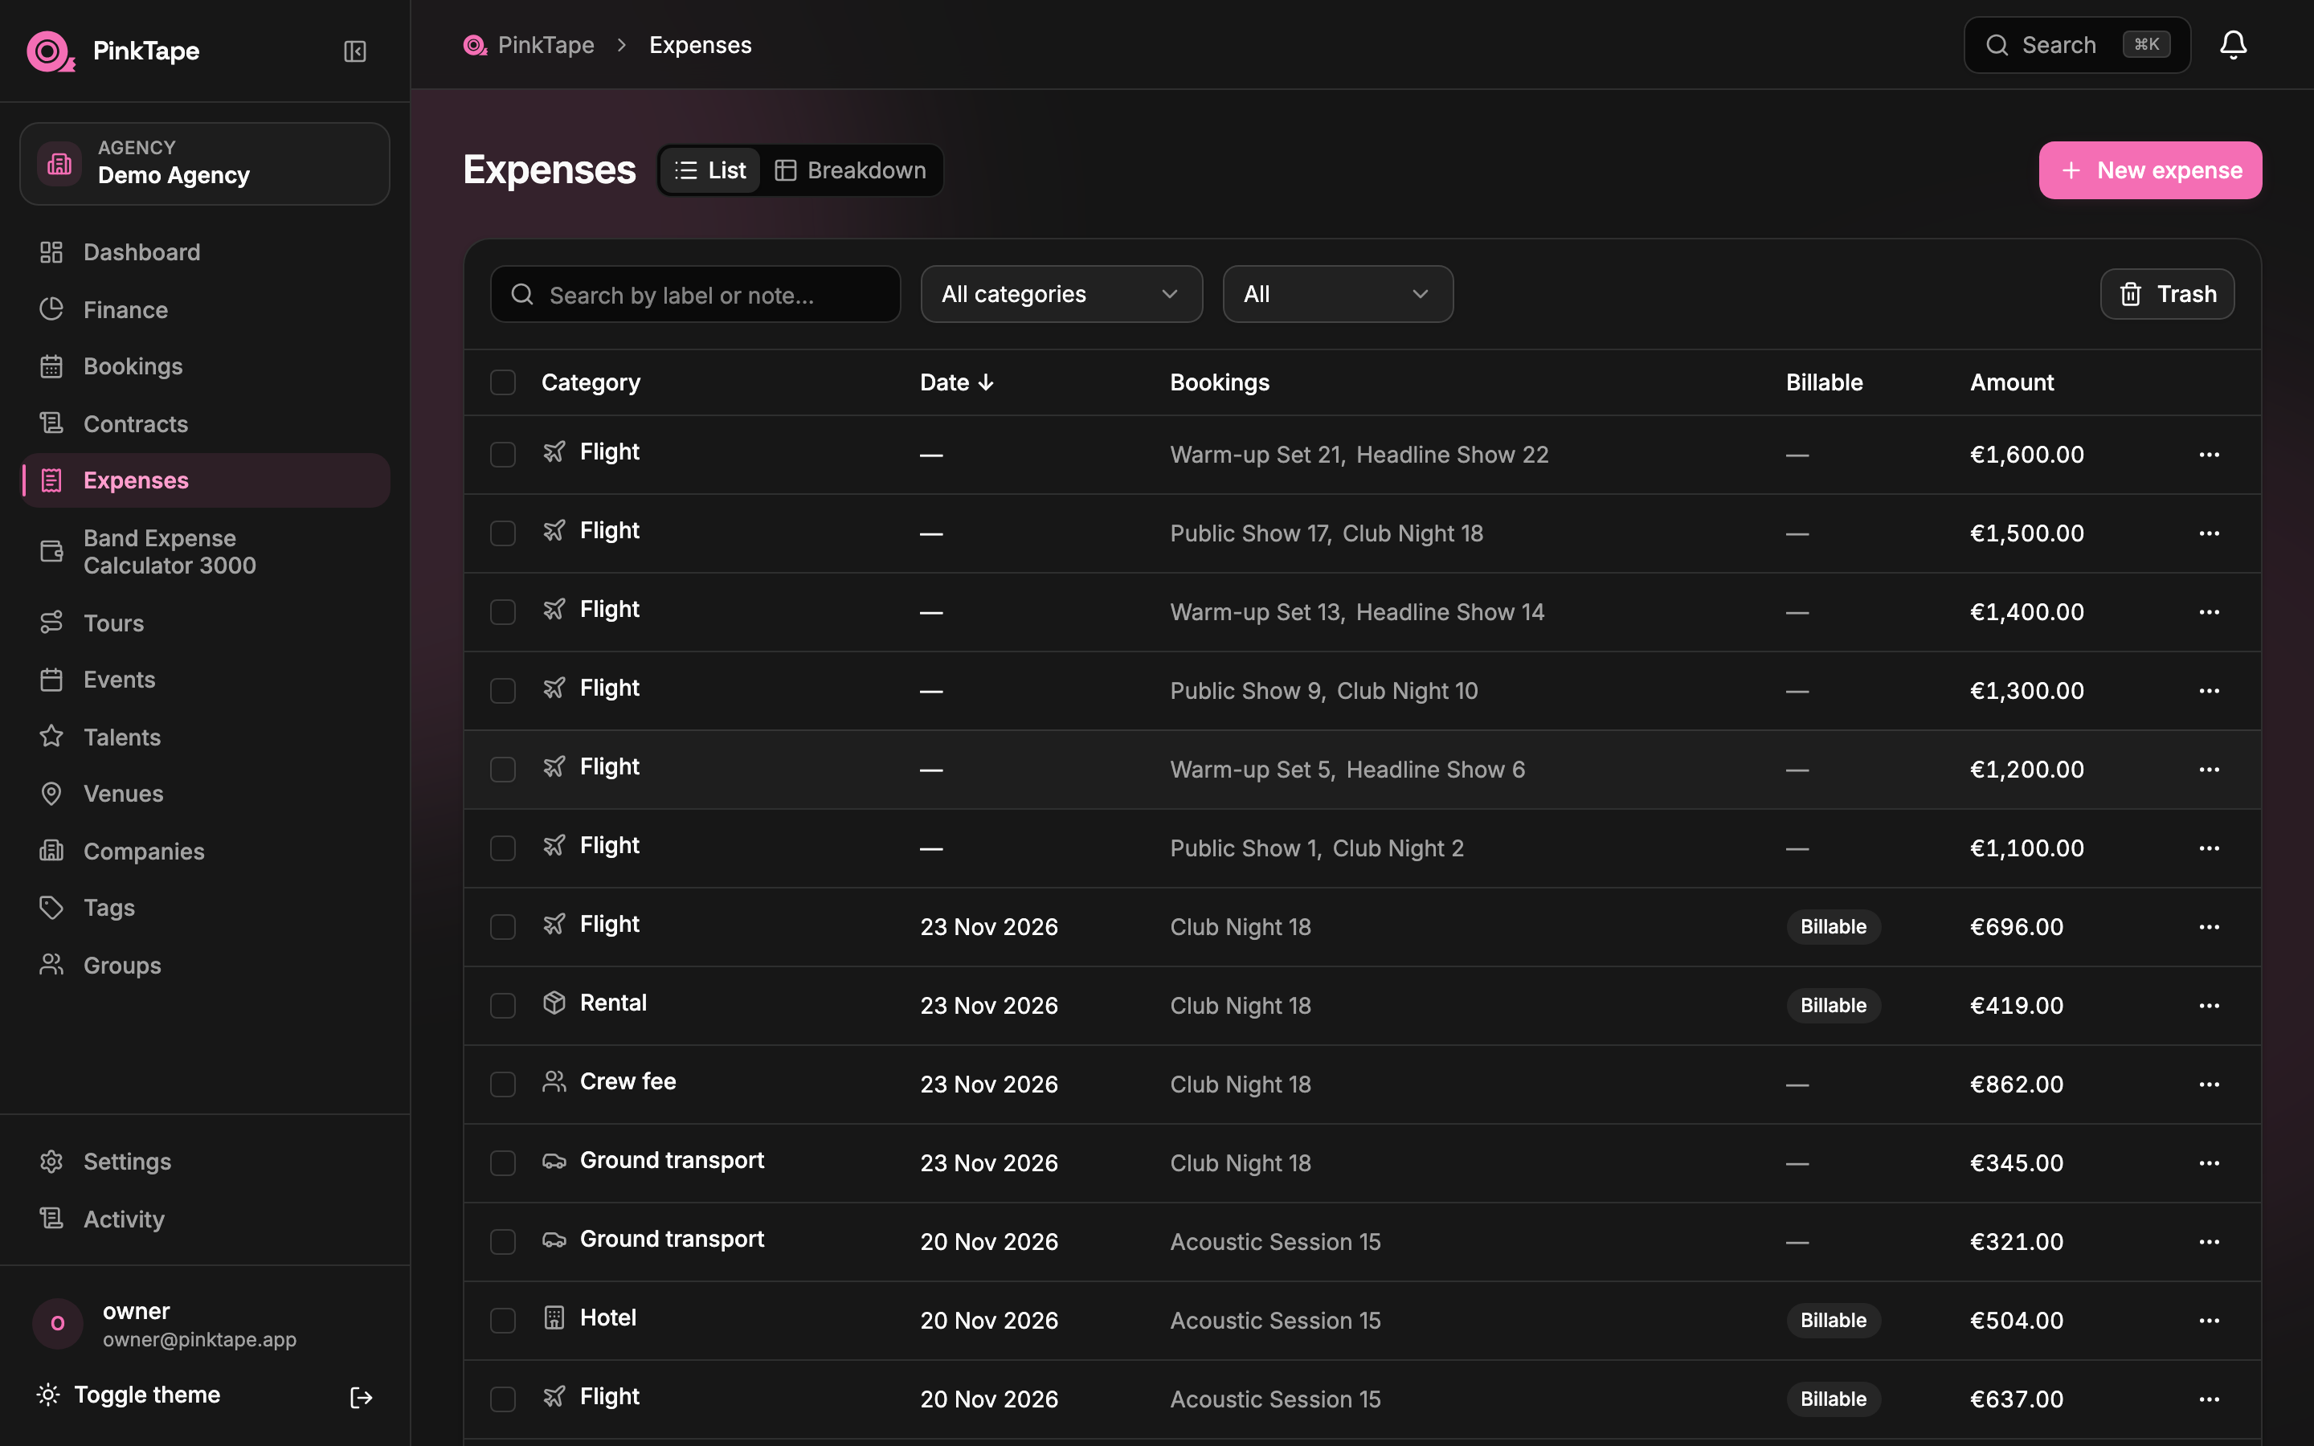Screen dimensions: 2314x1446
Task: Open Finance in the sidebar
Action: click(205, 310)
